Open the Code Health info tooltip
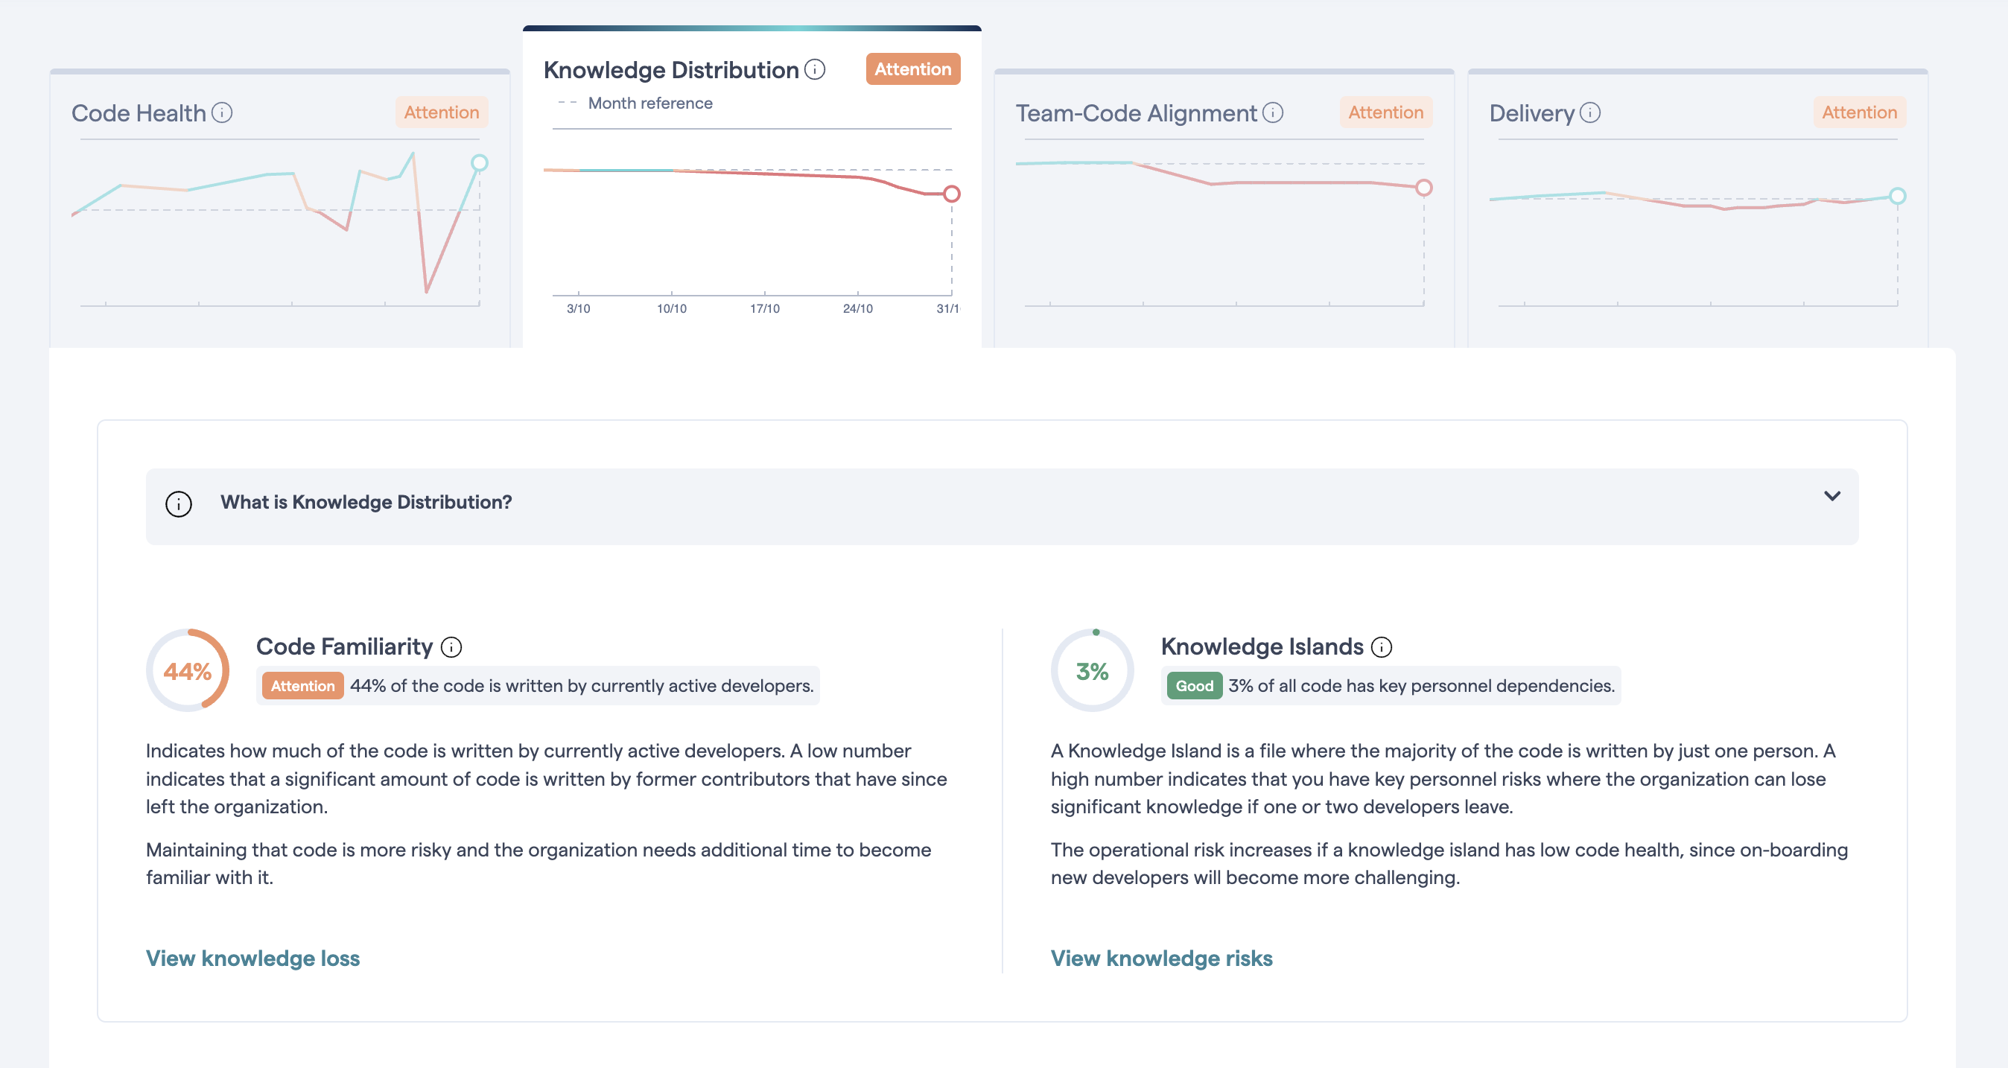2008x1068 pixels. 223,112
